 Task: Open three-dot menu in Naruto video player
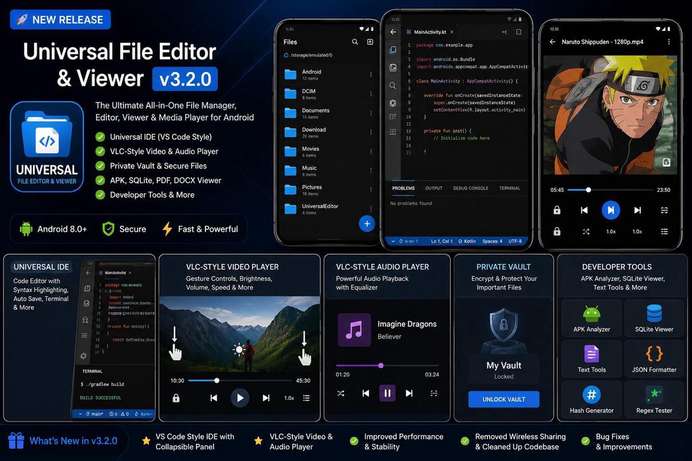coord(669,42)
